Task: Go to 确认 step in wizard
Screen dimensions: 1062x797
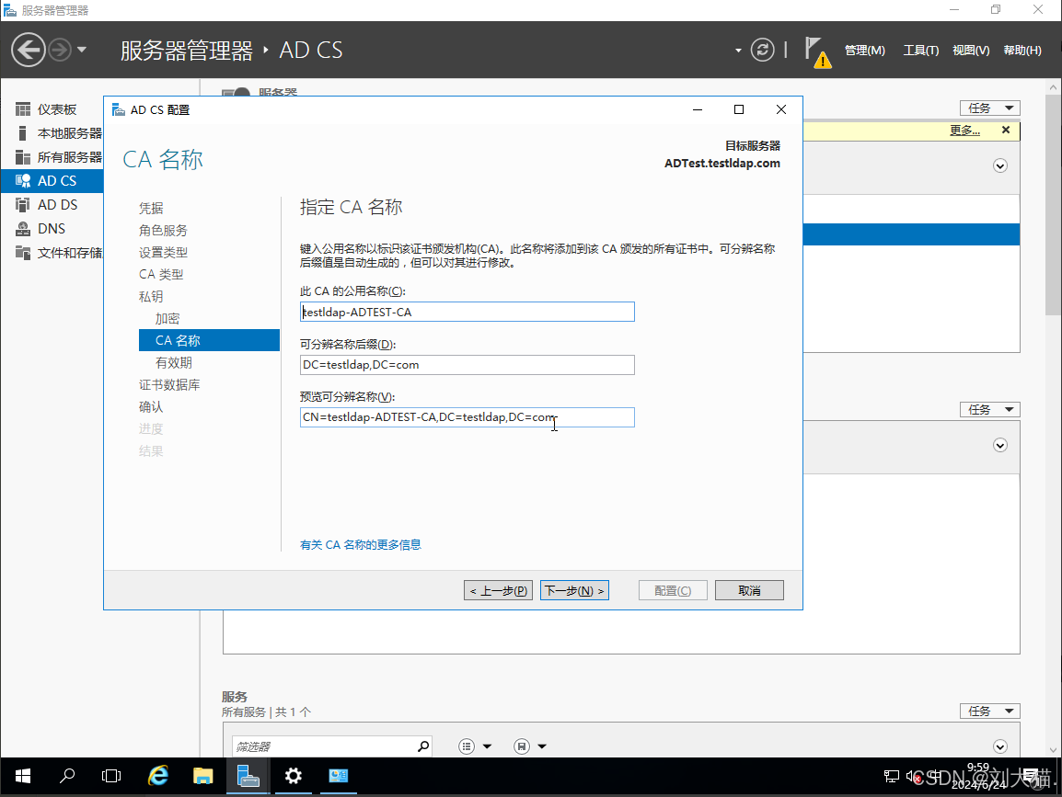Action: pyautogui.click(x=151, y=406)
